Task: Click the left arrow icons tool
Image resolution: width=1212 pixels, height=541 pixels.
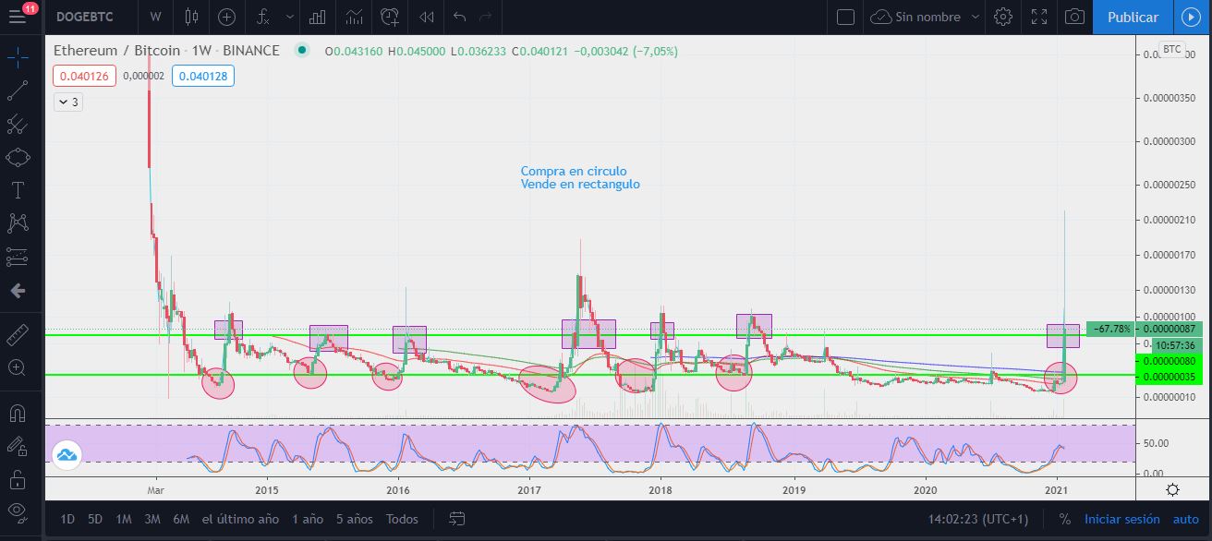Action: click(x=17, y=291)
